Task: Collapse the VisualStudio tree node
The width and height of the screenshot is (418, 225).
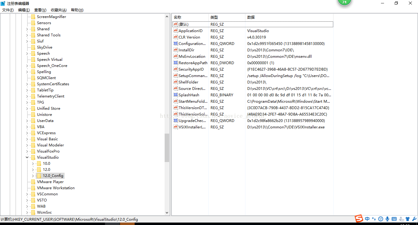Action: click(27, 157)
